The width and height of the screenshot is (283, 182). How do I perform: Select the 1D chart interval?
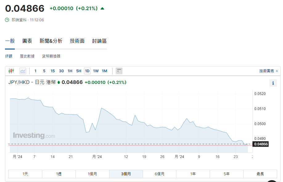(x=87, y=71)
